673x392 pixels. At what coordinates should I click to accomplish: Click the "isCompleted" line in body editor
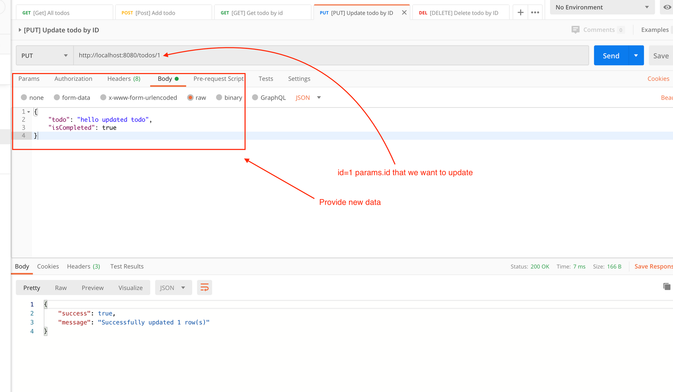82,128
